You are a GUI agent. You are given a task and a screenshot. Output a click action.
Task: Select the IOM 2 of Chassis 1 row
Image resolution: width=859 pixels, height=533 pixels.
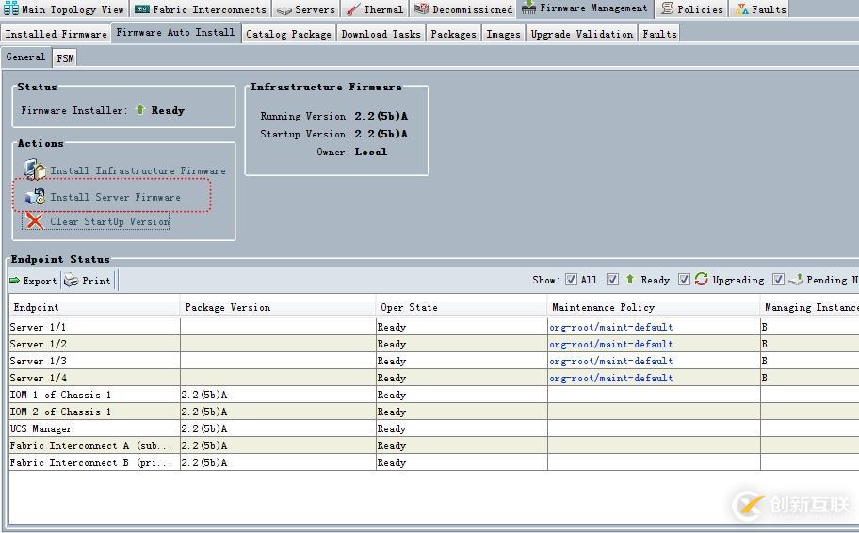(x=434, y=412)
